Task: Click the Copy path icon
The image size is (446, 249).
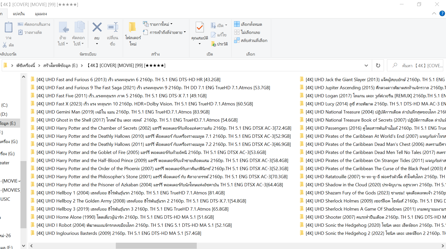Action: pos(20,24)
